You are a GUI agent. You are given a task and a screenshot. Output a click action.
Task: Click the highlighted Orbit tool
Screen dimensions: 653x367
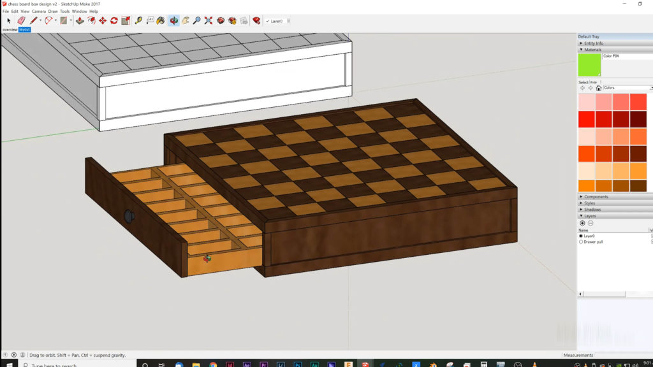point(174,21)
